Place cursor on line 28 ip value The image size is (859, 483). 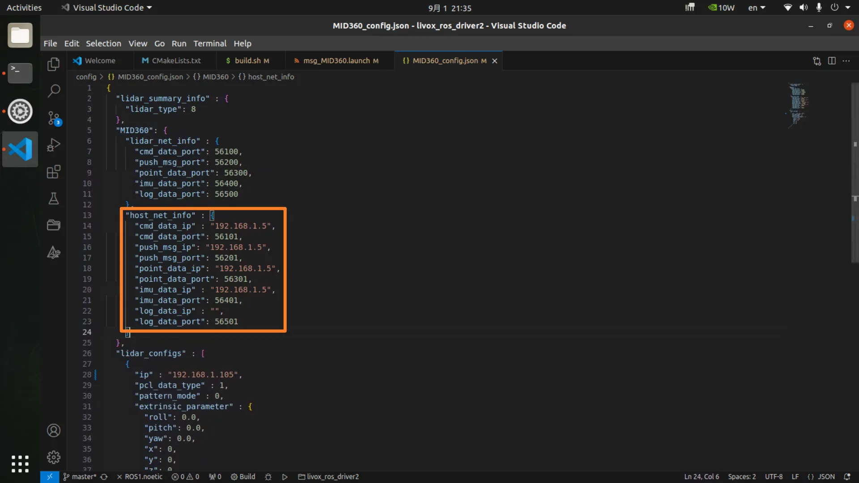[205, 375]
